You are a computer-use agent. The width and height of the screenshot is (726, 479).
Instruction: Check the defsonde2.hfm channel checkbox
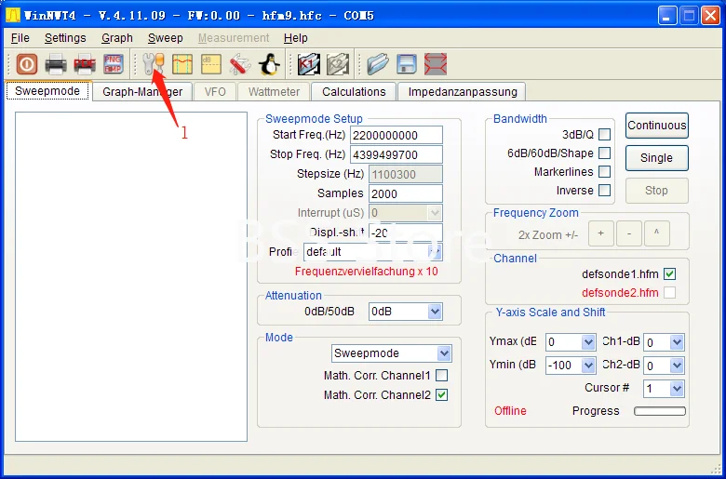669,292
